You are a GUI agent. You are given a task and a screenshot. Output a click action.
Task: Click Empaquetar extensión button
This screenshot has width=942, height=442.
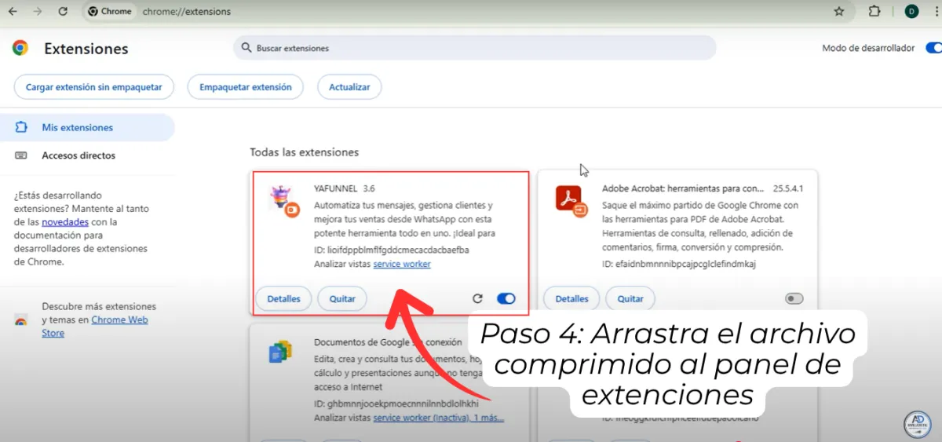click(246, 87)
